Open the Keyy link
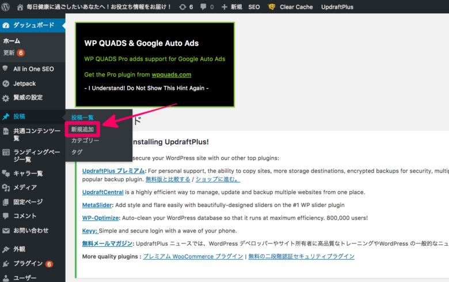 click(90, 231)
